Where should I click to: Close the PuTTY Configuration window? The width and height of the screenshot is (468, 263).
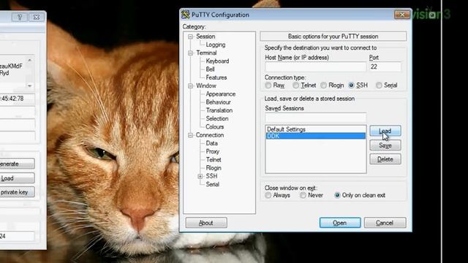(x=401, y=15)
